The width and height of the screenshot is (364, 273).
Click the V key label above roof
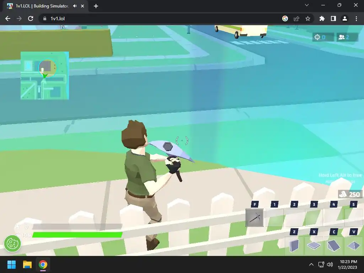click(354, 232)
